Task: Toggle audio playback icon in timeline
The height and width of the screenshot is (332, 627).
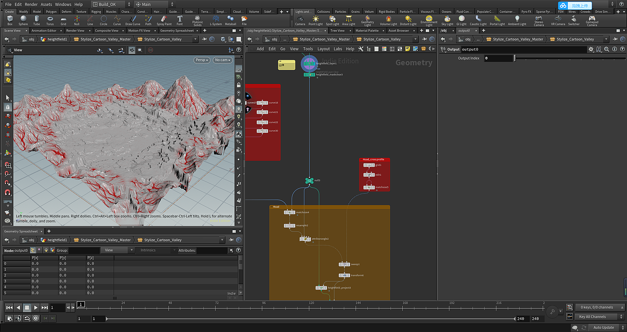Action: [x=19, y=318]
